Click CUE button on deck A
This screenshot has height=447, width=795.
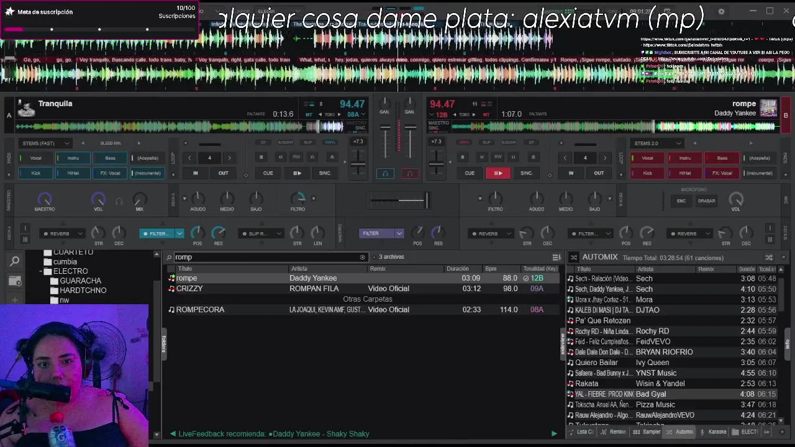pos(268,173)
